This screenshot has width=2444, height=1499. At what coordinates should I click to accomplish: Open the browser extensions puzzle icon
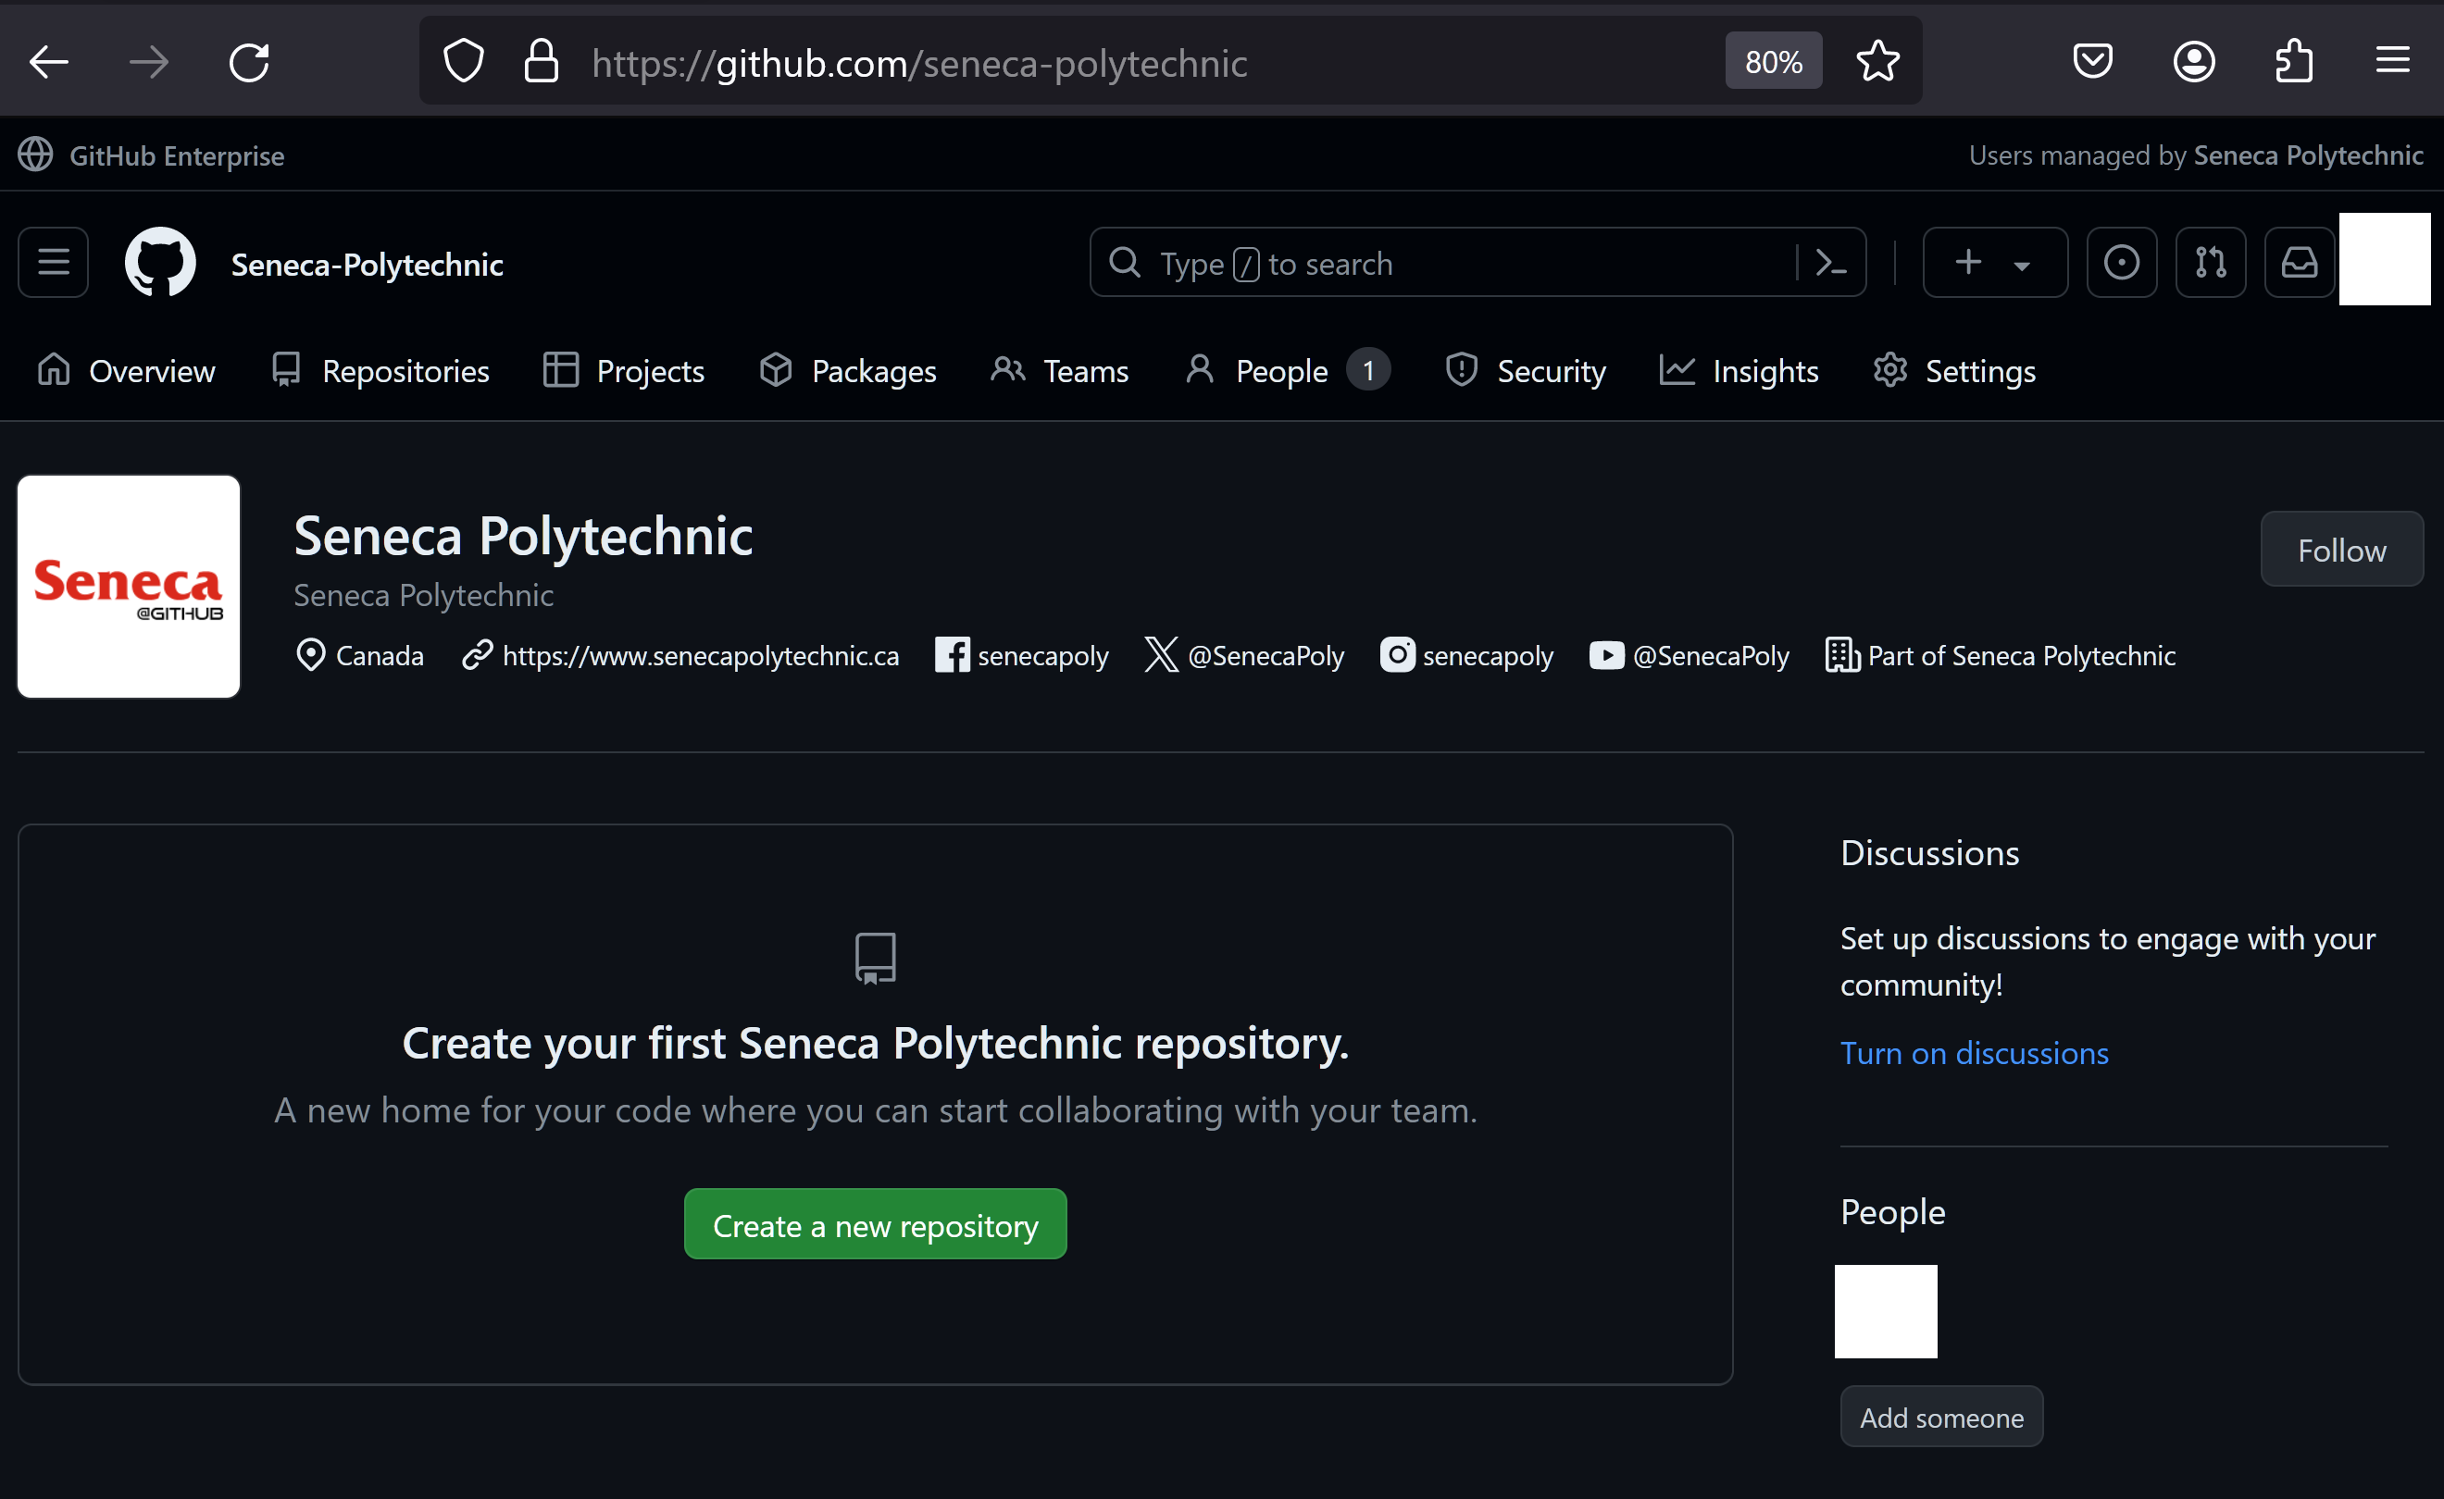tap(2293, 61)
